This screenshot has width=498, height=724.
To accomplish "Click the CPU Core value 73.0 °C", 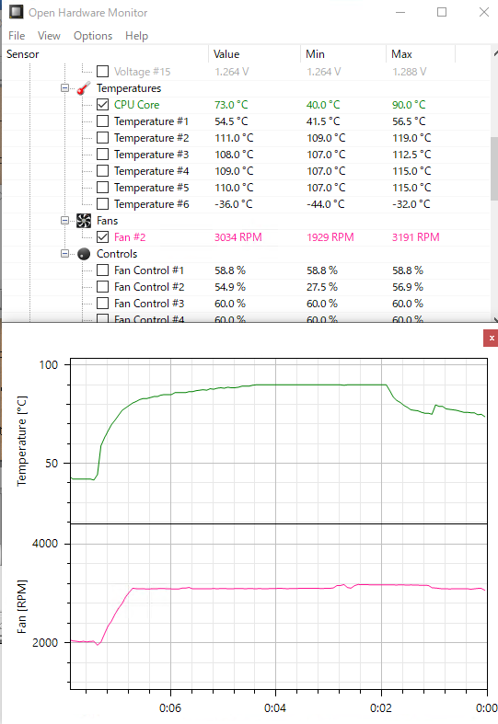I will (231, 105).
